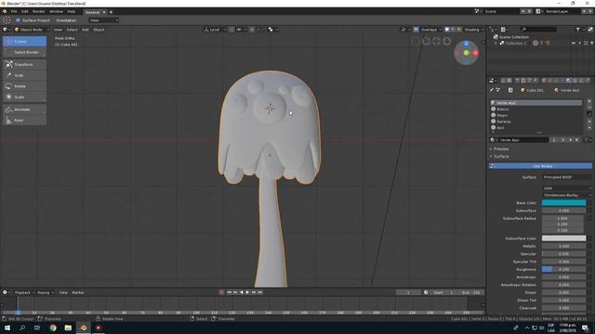The height and width of the screenshot is (334, 595).
Task: Select the Blanco material slot
Action: pos(536,109)
